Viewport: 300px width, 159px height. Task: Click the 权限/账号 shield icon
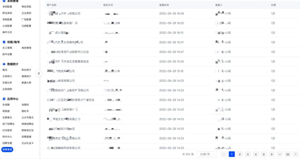pos(4,42)
